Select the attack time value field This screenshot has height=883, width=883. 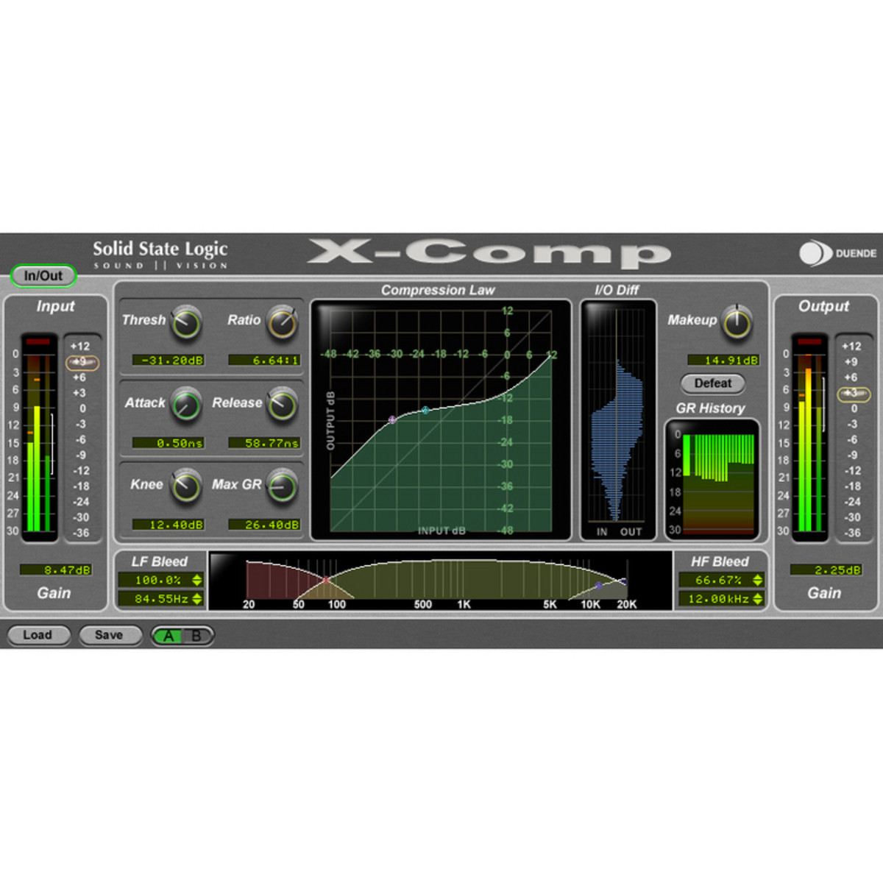[x=169, y=443]
